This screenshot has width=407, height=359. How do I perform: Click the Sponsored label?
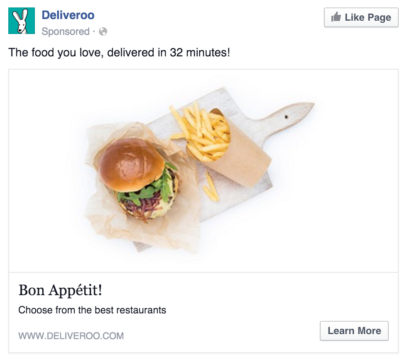point(66,32)
